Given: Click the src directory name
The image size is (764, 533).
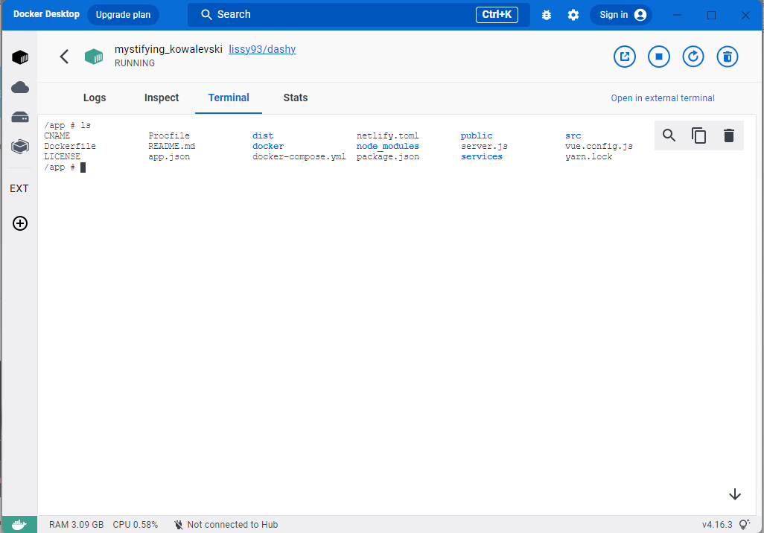Looking at the screenshot, I should tap(573, 136).
